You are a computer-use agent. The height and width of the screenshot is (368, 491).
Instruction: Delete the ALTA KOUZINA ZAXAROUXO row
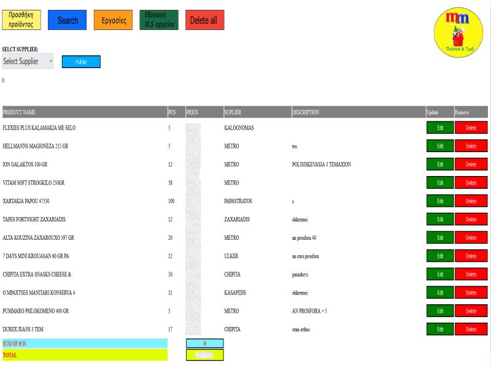pyautogui.click(x=471, y=237)
